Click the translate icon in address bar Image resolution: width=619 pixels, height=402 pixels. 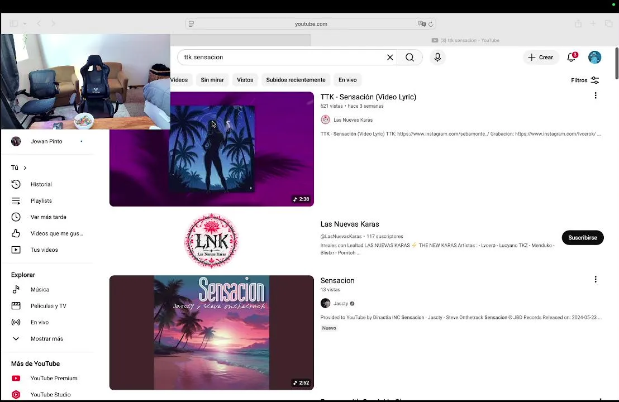pos(422,23)
